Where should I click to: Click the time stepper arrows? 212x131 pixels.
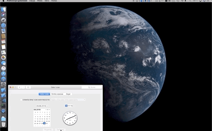[x=74, y=106]
